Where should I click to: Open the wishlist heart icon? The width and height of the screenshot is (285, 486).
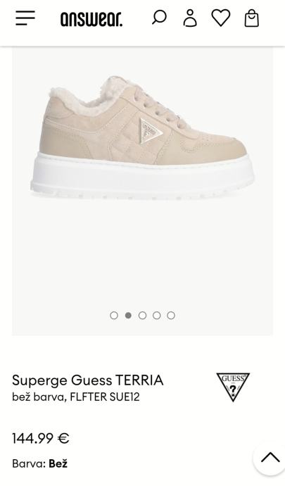pos(221,18)
